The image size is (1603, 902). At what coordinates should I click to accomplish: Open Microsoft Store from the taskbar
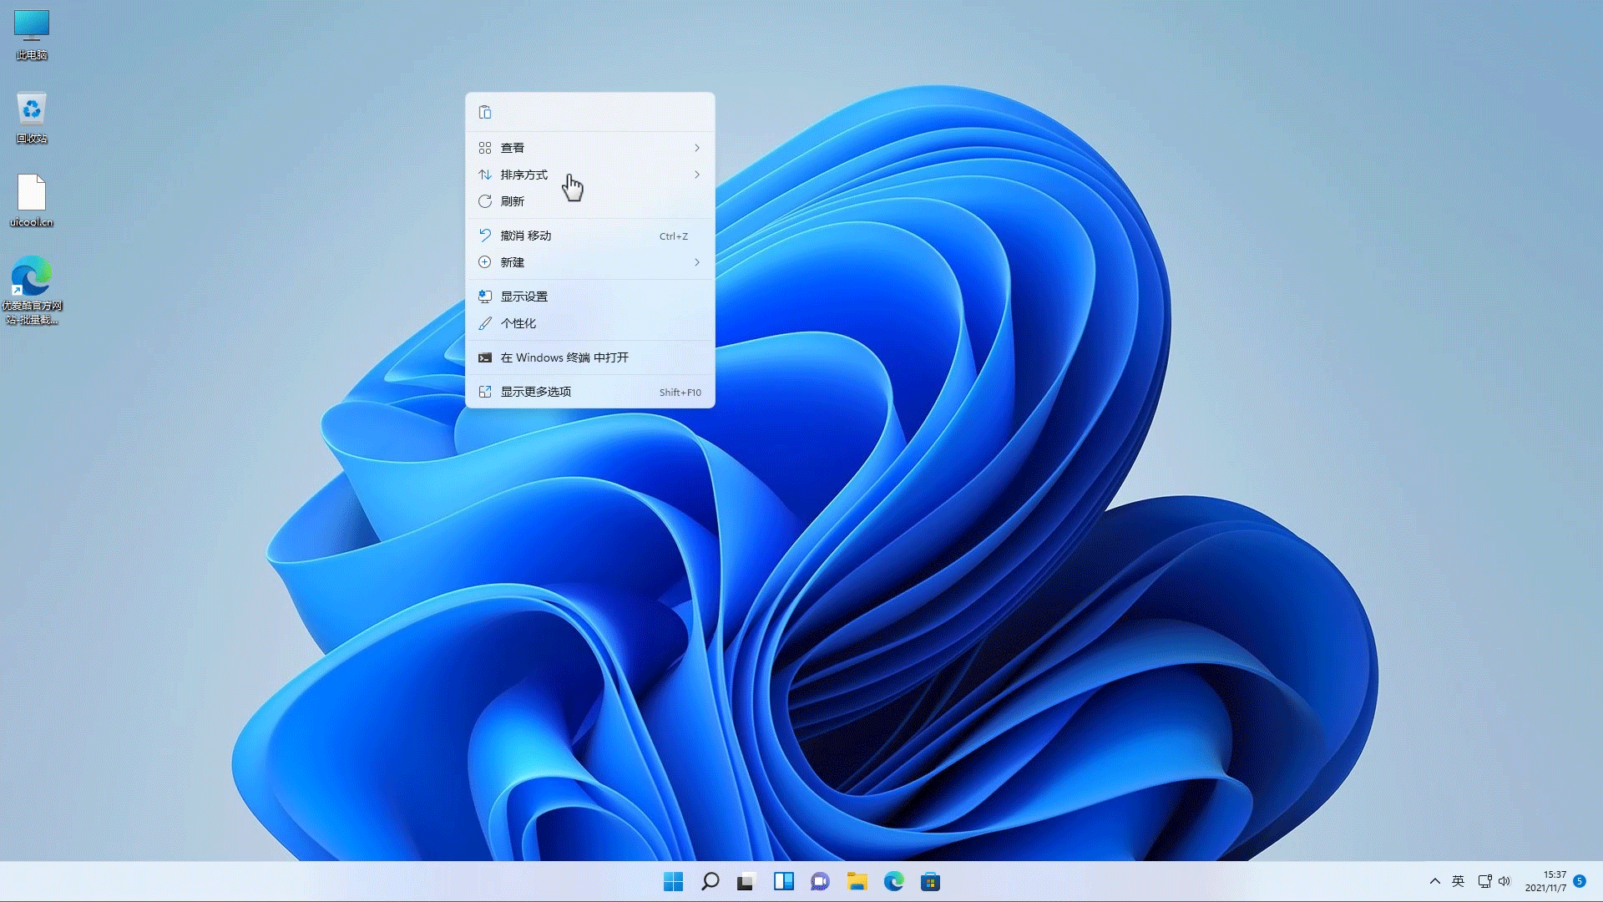930,881
